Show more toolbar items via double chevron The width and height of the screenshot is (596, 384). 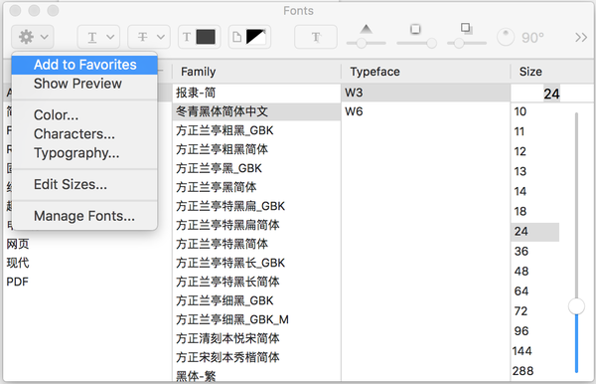[581, 37]
